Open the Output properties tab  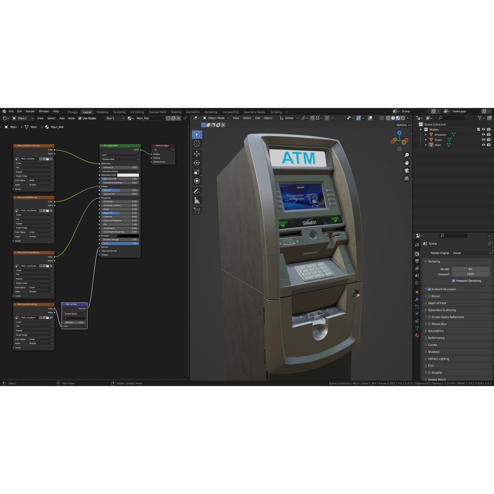(417, 261)
